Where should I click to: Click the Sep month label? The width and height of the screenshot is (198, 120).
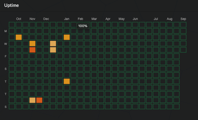click(x=183, y=19)
